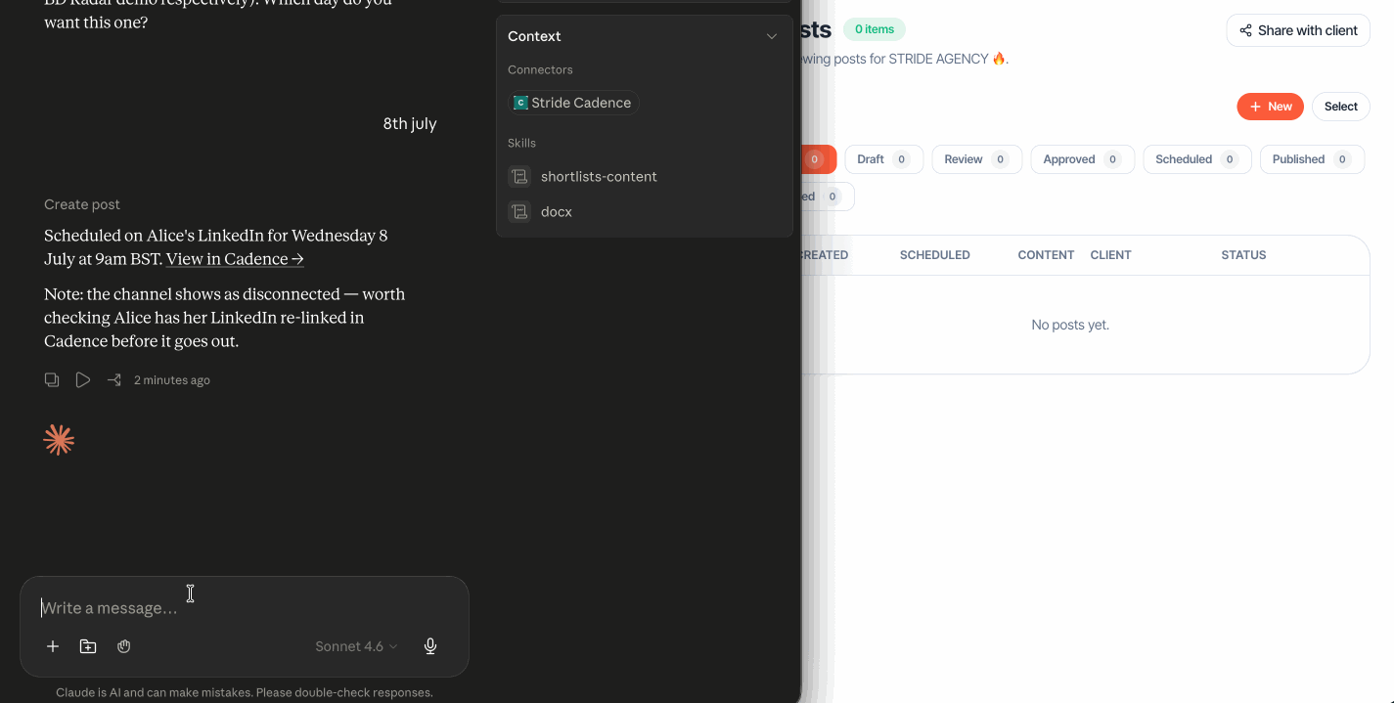
Task: Click the docx skill icon
Action: tap(518, 211)
